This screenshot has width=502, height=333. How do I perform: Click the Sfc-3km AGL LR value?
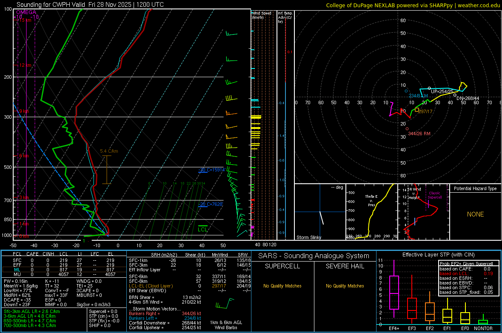32,311
